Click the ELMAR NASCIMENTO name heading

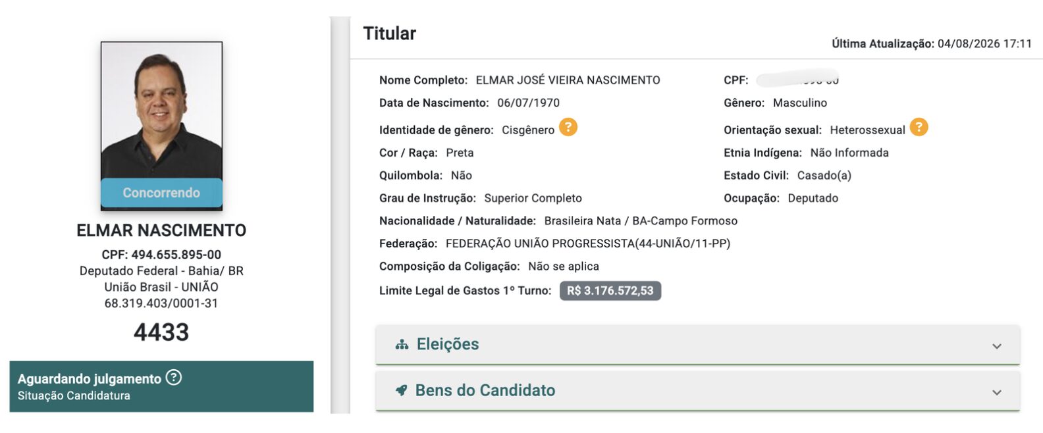point(161,230)
